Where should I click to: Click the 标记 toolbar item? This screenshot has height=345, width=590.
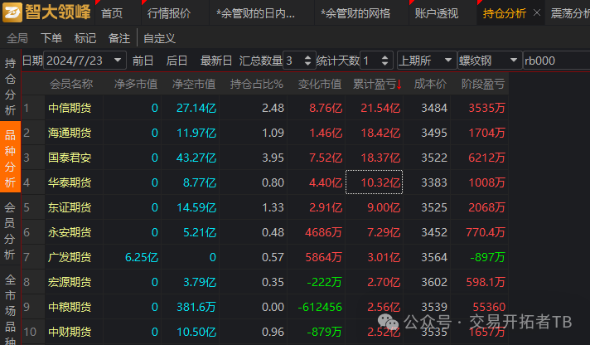point(85,38)
